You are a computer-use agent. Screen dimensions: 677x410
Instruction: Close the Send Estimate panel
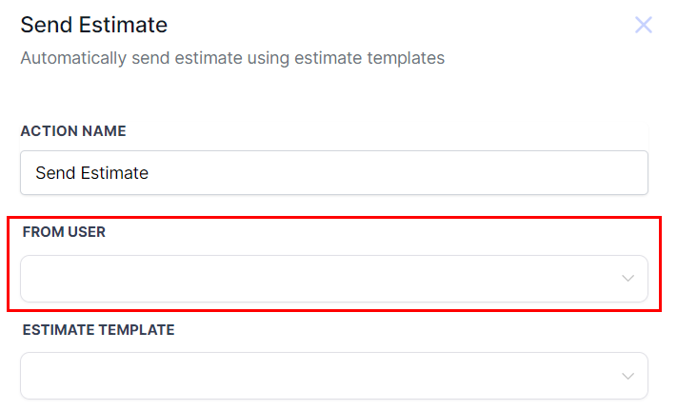pos(644,25)
